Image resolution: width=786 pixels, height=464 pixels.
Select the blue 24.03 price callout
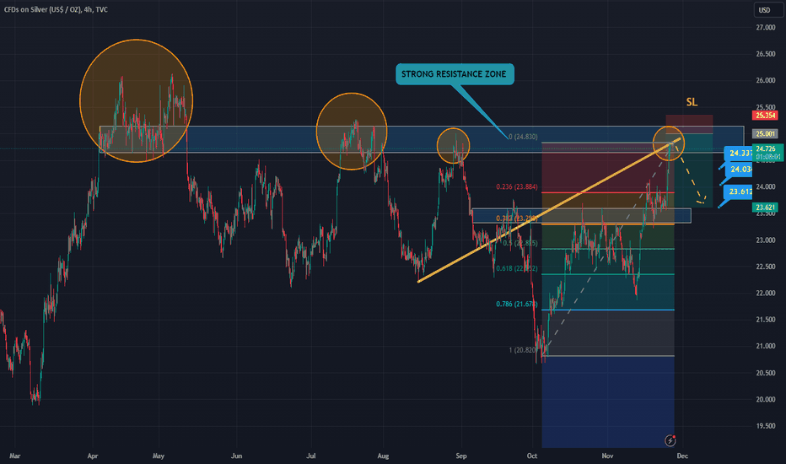[740, 170]
